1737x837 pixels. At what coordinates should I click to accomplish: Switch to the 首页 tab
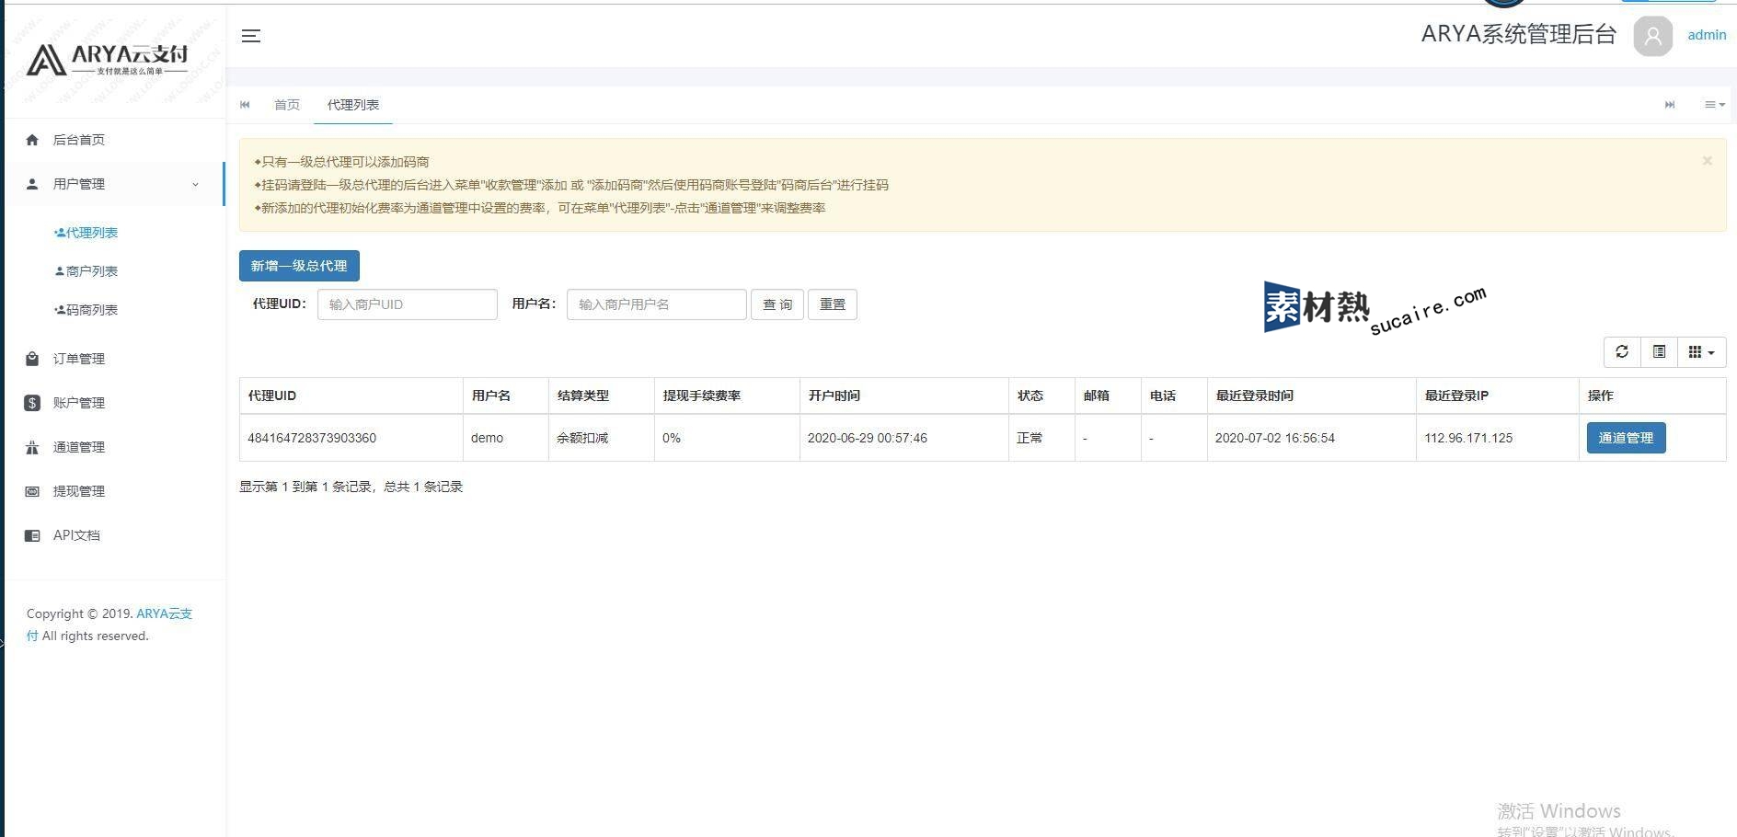click(287, 105)
